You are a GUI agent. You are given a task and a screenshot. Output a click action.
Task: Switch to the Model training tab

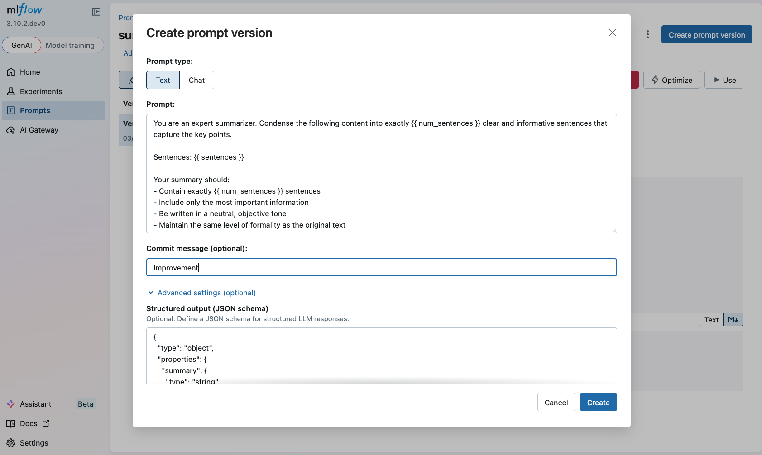pos(71,45)
